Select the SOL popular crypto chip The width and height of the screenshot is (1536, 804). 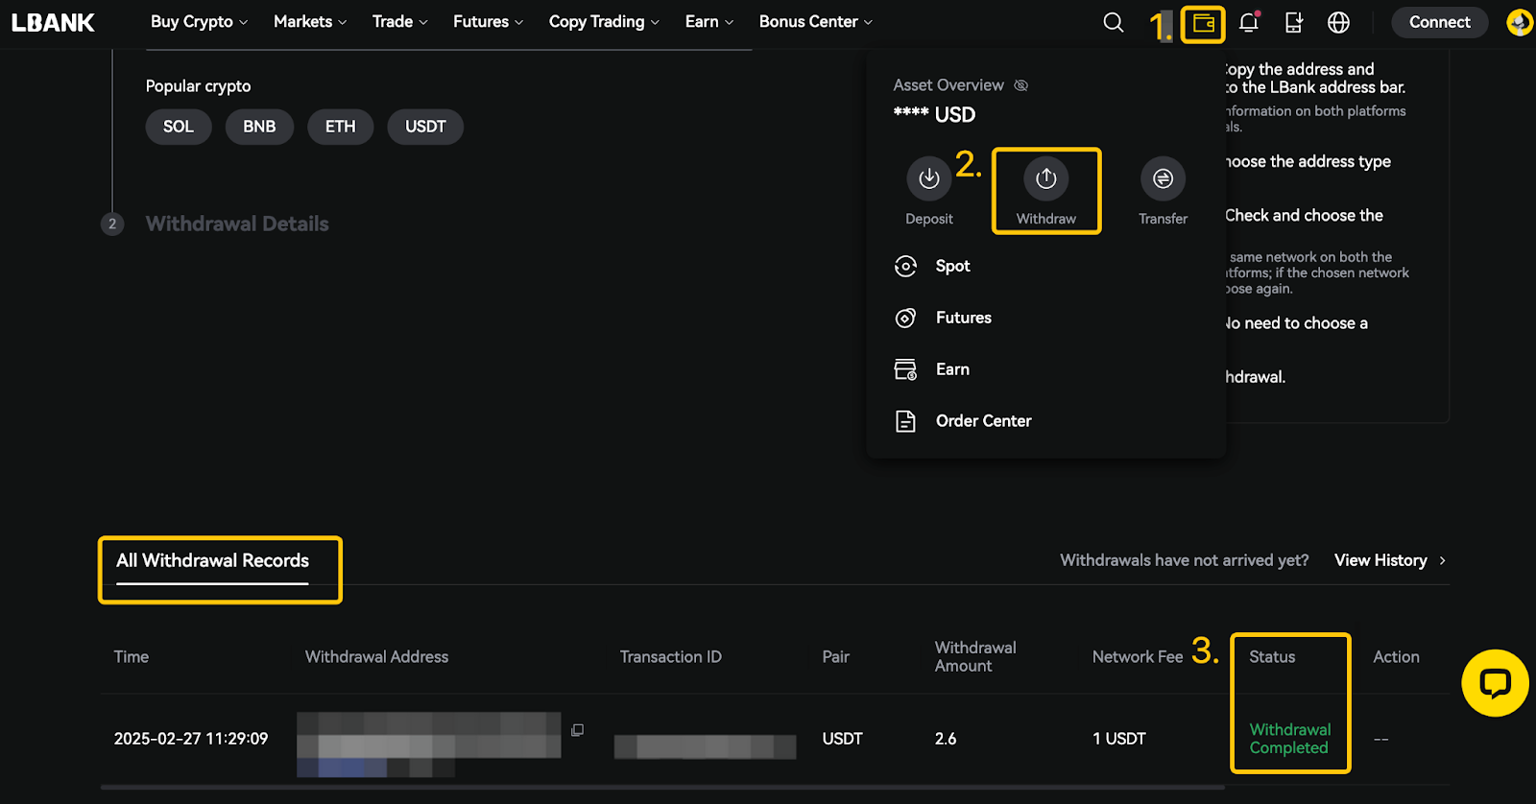tap(179, 127)
